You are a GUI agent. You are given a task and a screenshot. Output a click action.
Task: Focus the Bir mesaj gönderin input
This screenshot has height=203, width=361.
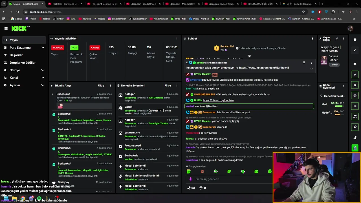(230, 179)
